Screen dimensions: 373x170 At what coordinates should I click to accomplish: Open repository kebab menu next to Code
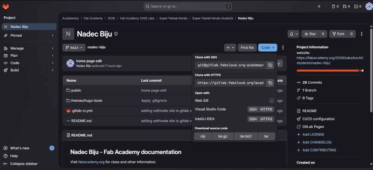[283, 47]
